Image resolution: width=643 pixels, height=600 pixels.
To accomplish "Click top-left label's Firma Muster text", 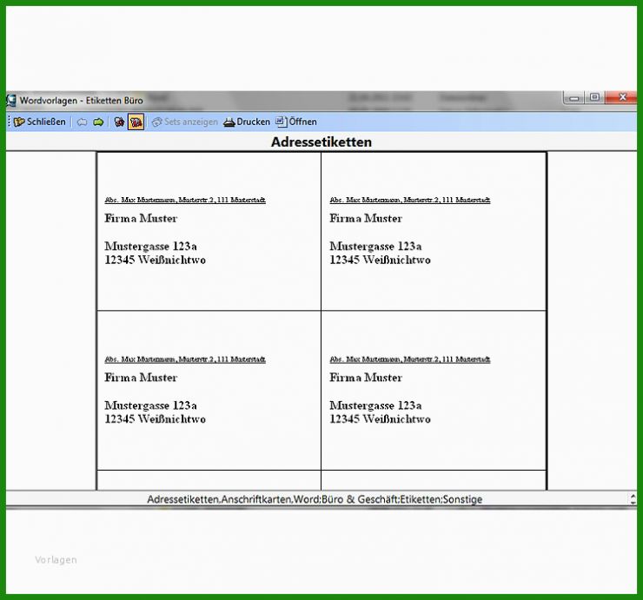I will coord(141,218).
